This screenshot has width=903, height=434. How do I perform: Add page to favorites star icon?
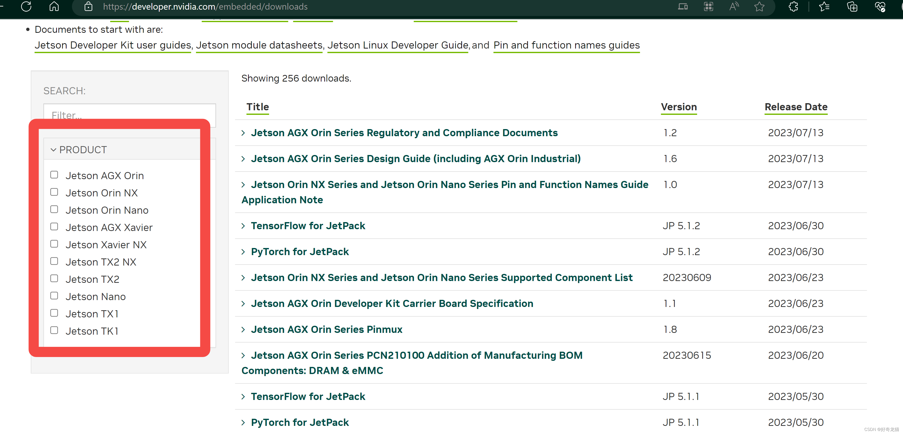(759, 7)
